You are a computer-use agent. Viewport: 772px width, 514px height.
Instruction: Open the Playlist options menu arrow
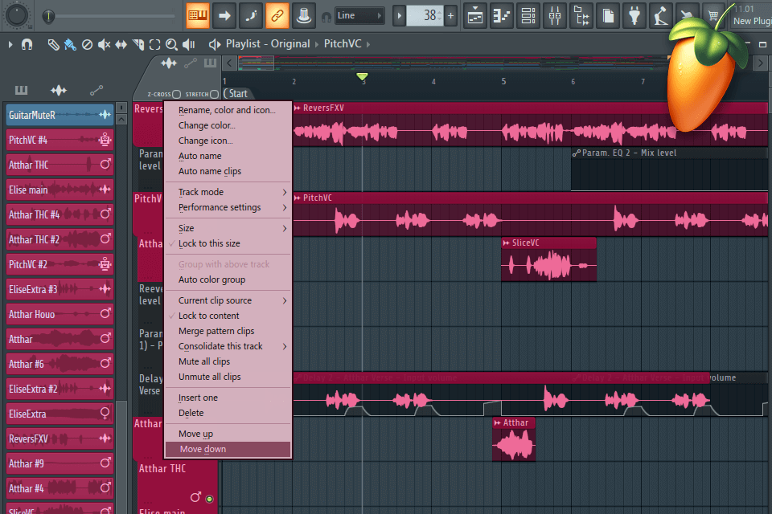[x=10, y=45]
